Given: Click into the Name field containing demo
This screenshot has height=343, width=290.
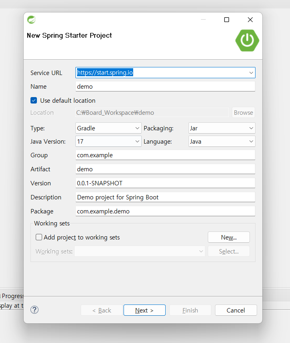Looking at the screenshot, I should (165, 86).
